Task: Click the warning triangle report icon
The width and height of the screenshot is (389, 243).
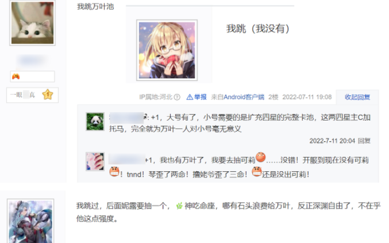Action: coord(190,97)
